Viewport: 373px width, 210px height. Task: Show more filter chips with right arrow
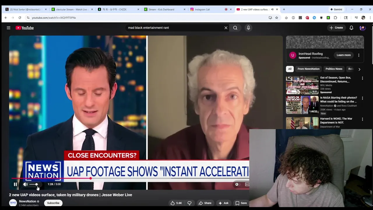coord(359,69)
